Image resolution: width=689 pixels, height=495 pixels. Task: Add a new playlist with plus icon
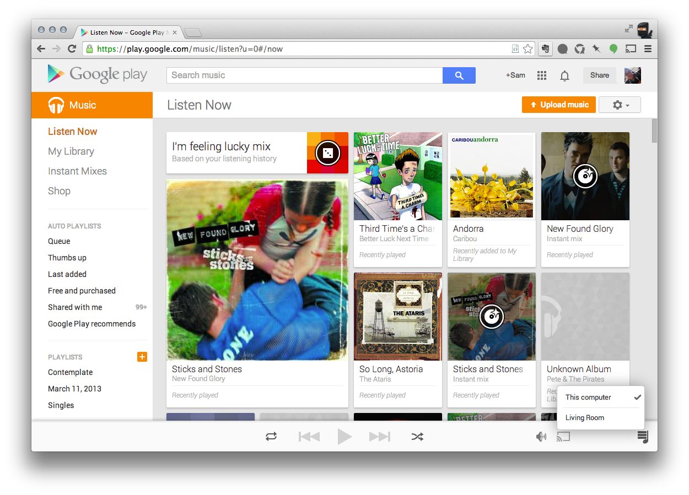pos(142,357)
